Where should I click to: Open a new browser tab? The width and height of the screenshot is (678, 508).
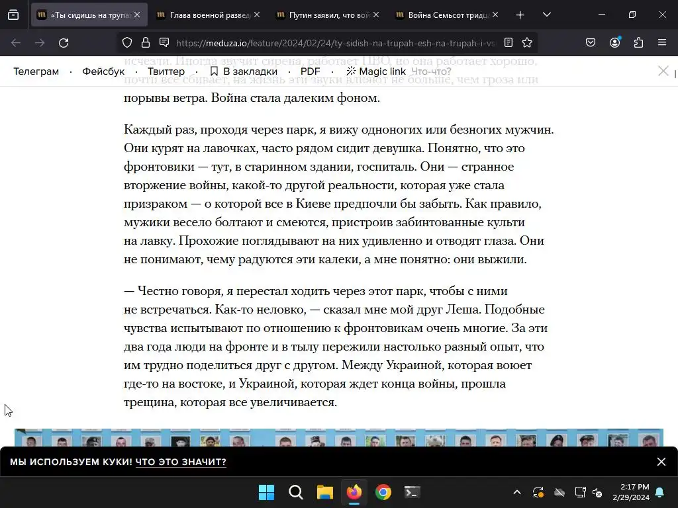(520, 15)
